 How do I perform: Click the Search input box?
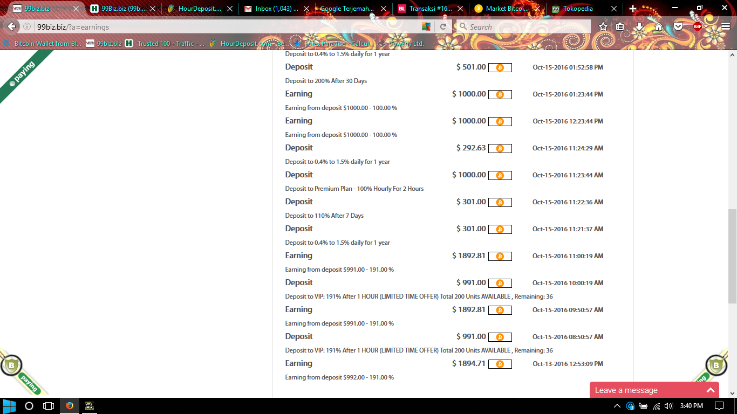523,26
